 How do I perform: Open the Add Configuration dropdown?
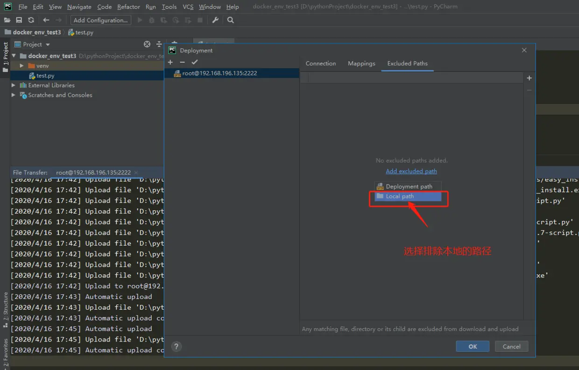point(101,20)
